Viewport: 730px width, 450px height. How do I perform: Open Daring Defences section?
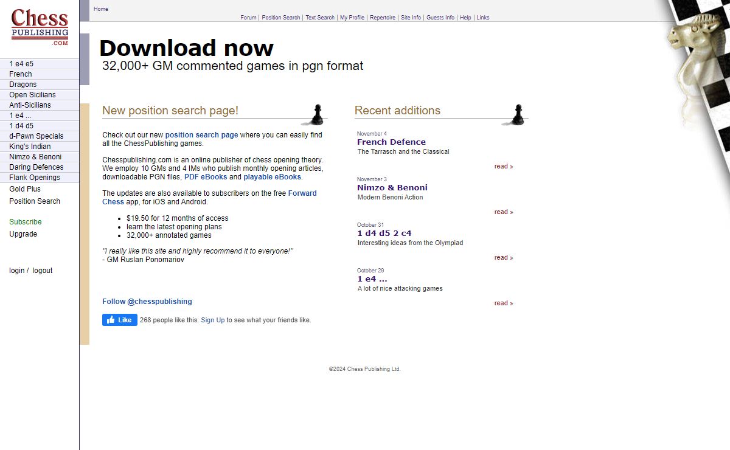40,167
